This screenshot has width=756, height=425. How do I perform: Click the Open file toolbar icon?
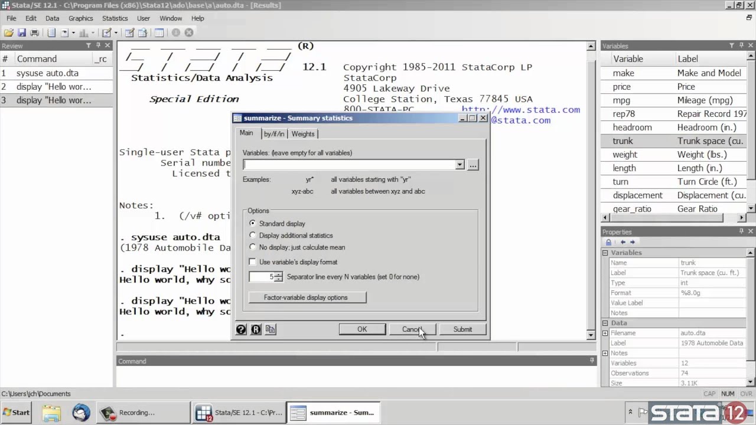click(9, 32)
